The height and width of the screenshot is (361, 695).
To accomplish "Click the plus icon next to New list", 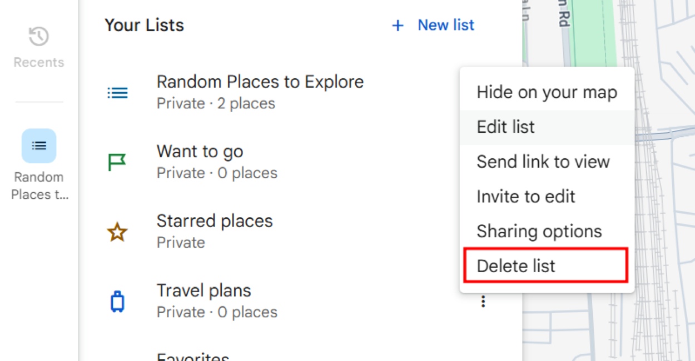I will click(x=398, y=25).
